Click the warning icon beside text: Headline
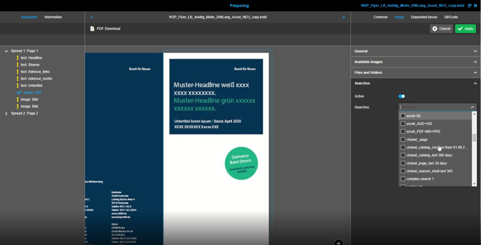 pos(18,58)
